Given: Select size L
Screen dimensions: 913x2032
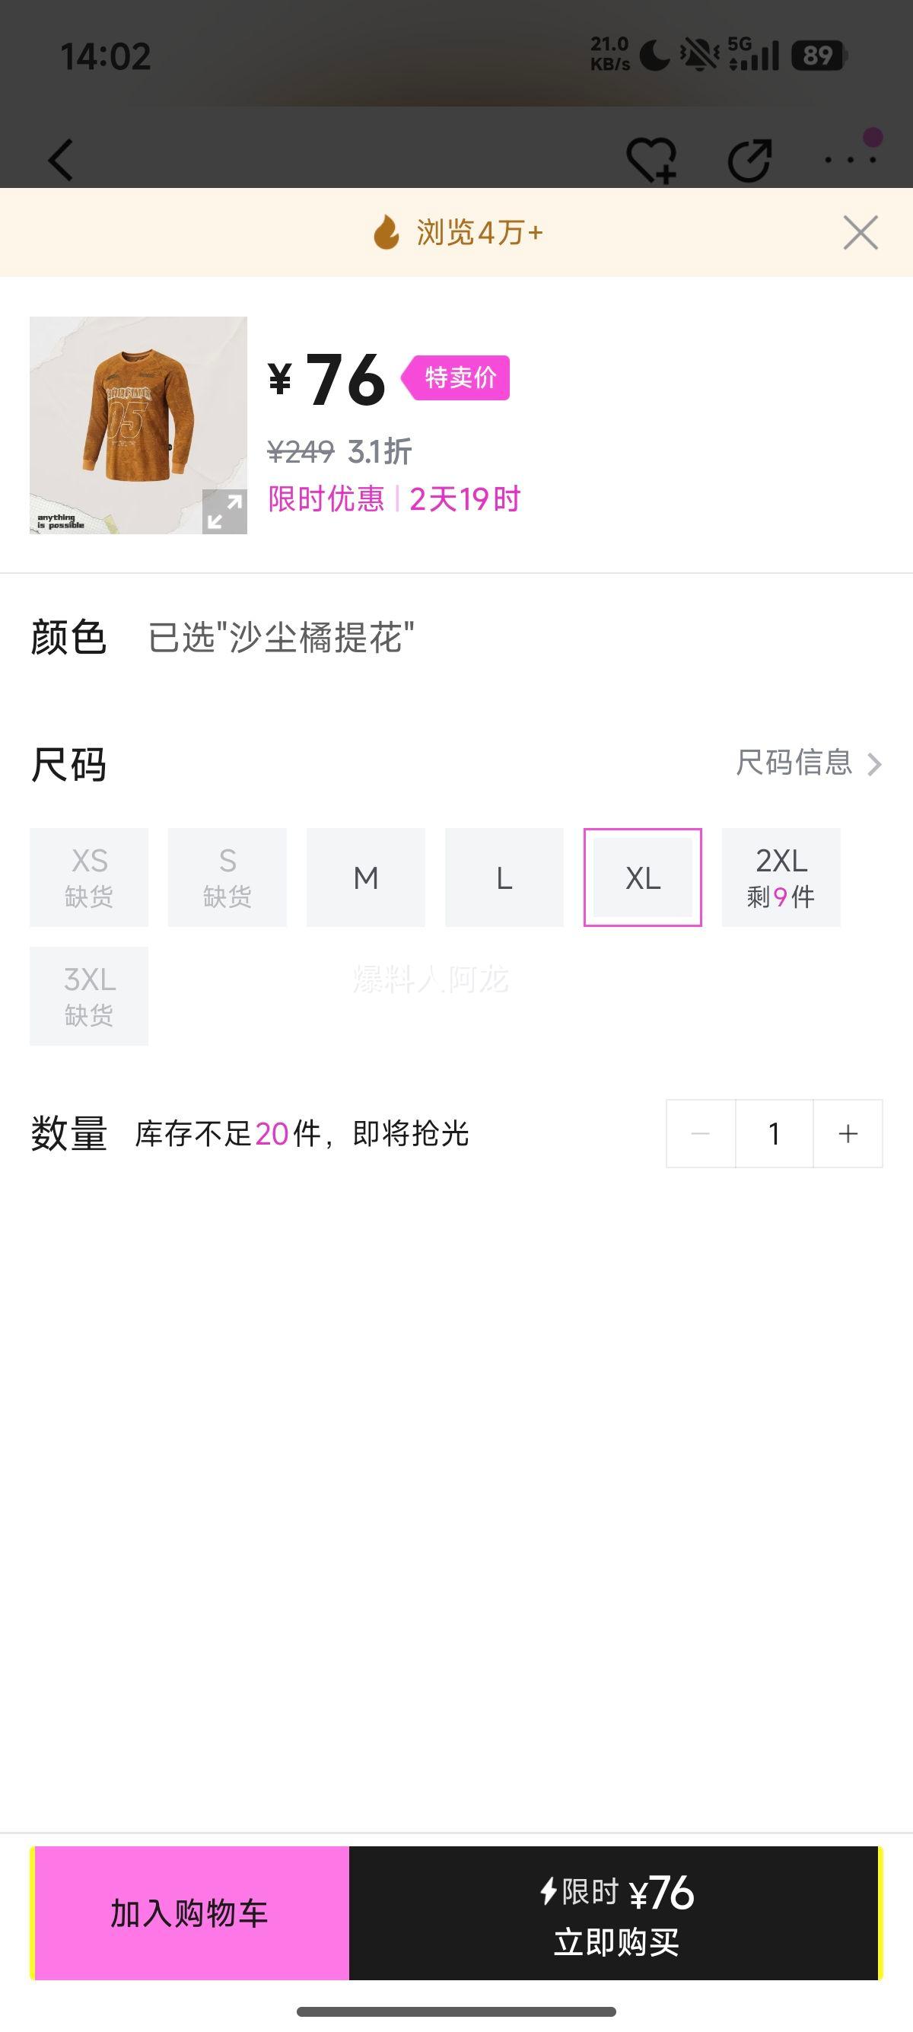Looking at the screenshot, I should coord(504,877).
